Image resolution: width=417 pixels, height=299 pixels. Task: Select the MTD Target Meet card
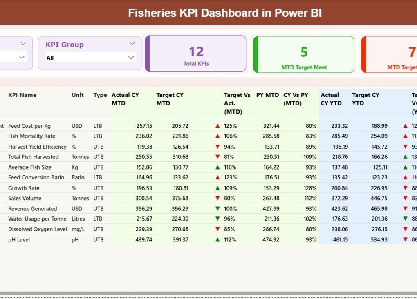[x=303, y=54]
